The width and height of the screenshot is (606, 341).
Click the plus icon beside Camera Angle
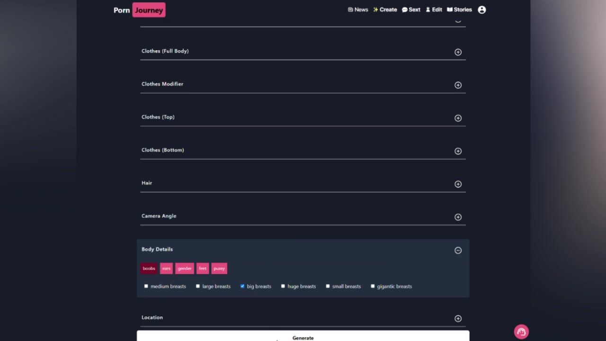[x=458, y=217]
